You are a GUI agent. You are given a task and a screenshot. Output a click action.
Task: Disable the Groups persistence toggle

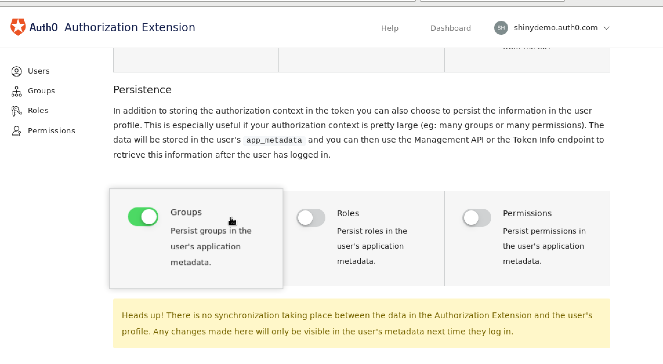[x=143, y=217]
